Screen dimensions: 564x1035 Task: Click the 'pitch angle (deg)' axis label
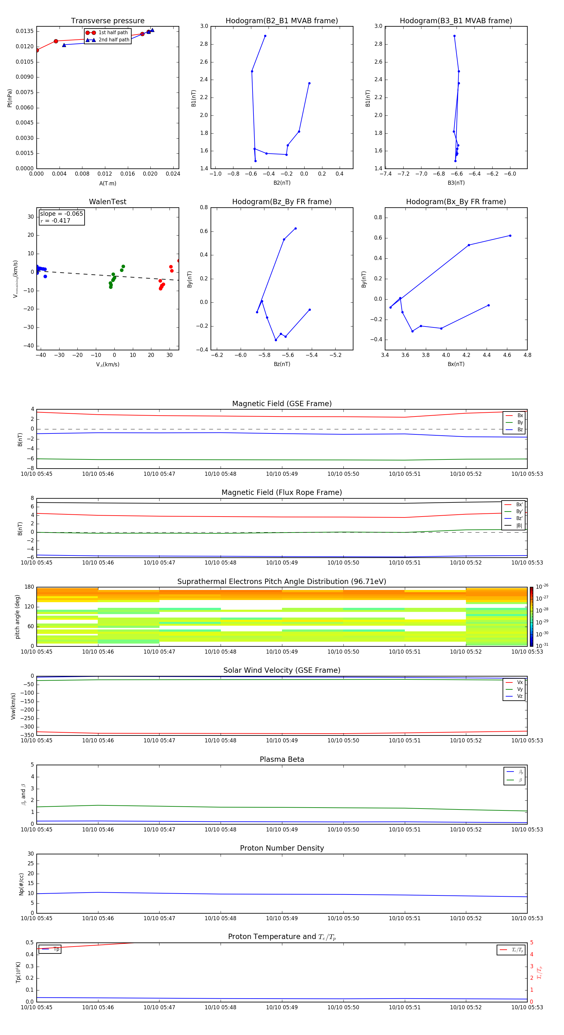pyautogui.click(x=17, y=617)
